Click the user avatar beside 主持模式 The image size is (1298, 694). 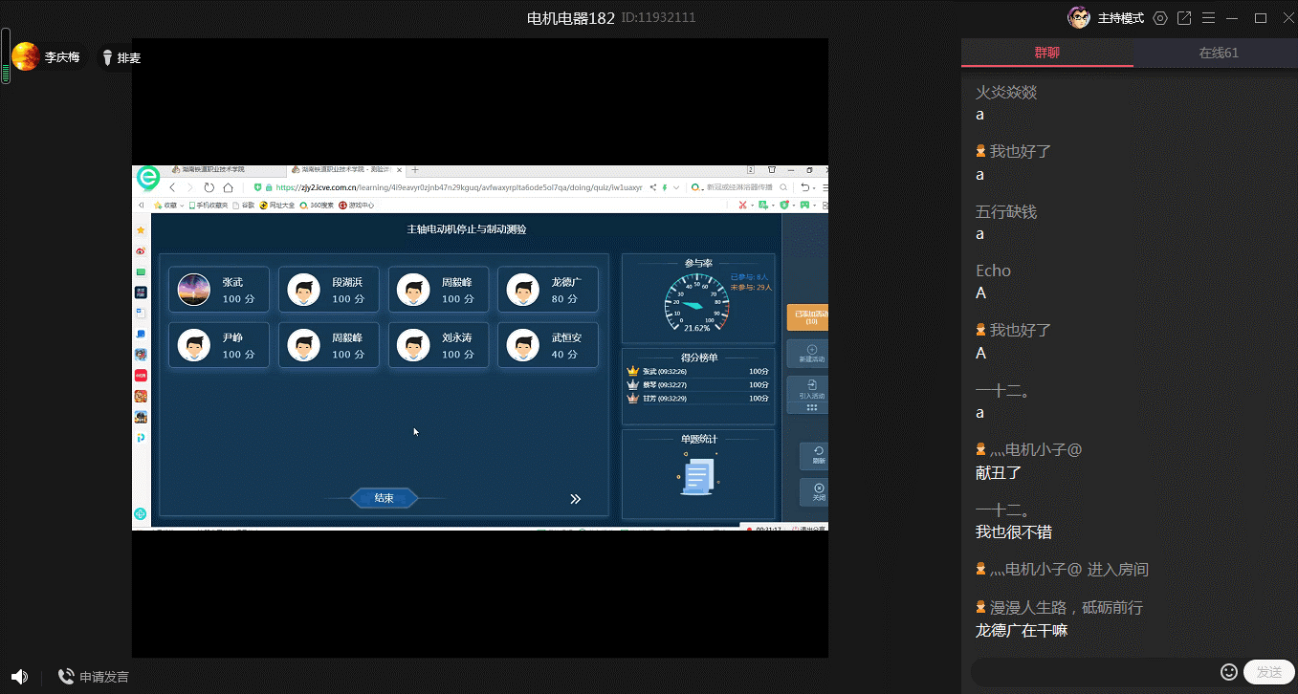click(x=1079, y=18)
